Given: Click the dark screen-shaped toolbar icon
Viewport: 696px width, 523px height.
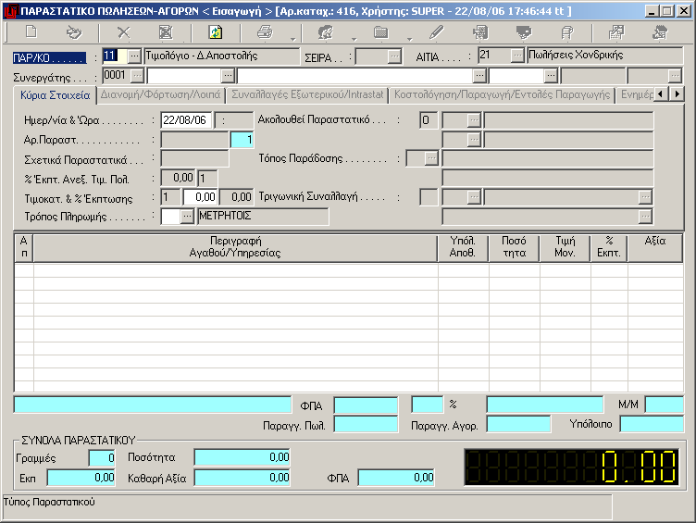Looking at the screenshot, I should pos(524,32).
